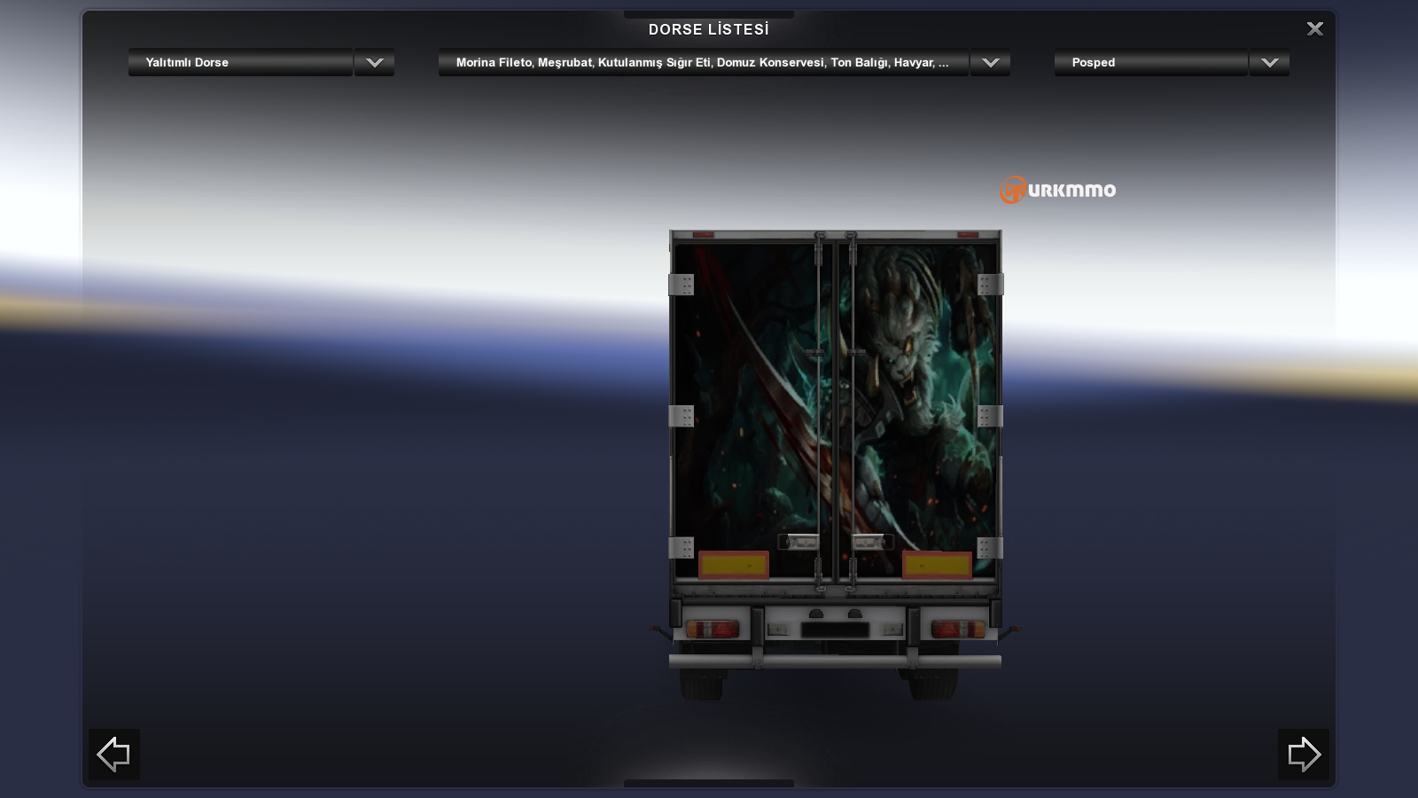Expand the chevron next to the cargo list

[990, 62]
